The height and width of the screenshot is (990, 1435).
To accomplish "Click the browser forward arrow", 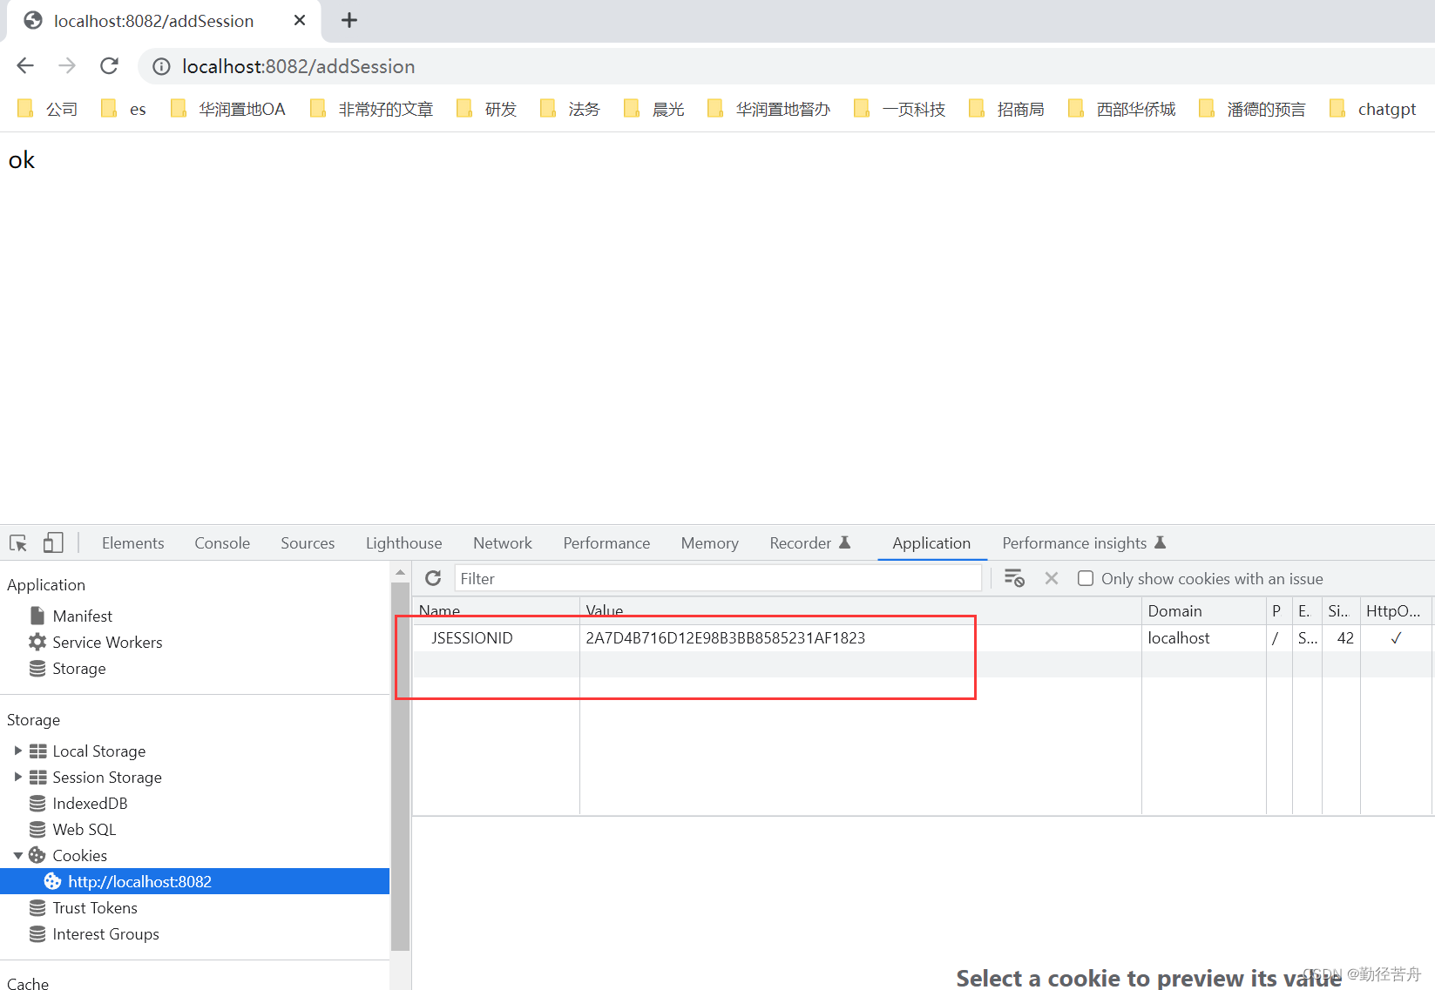I will click(67, 66).
